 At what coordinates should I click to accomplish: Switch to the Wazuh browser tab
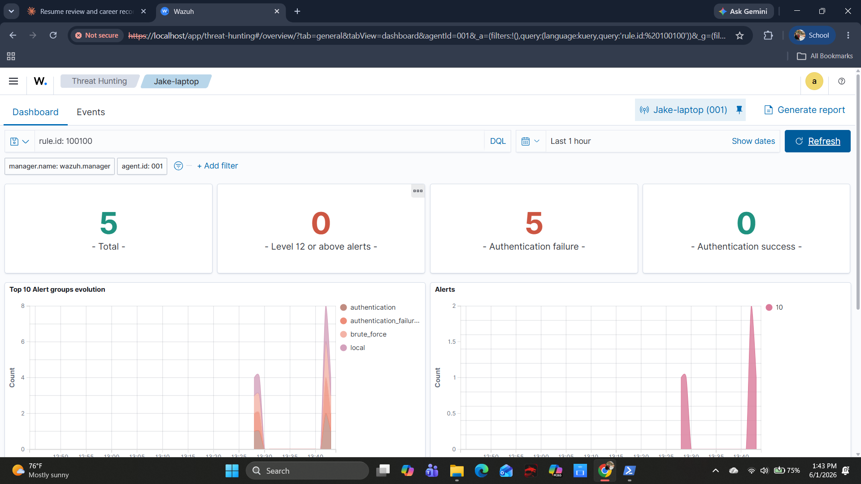[220, 12]
